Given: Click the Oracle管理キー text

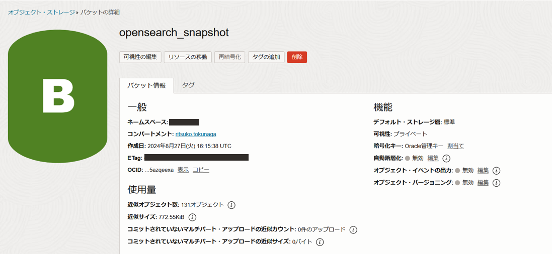Looking at the screenshot, I should click(x=424, y=146).
